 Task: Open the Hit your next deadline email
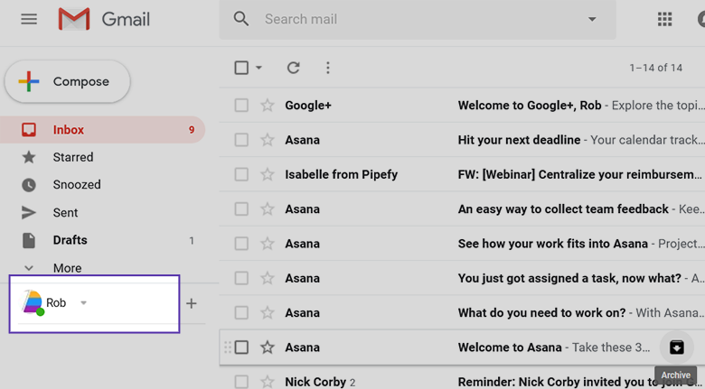pos(519,140)
